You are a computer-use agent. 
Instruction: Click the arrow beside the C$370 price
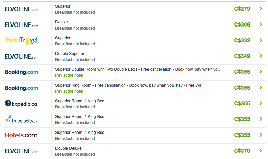click(261, 151)
